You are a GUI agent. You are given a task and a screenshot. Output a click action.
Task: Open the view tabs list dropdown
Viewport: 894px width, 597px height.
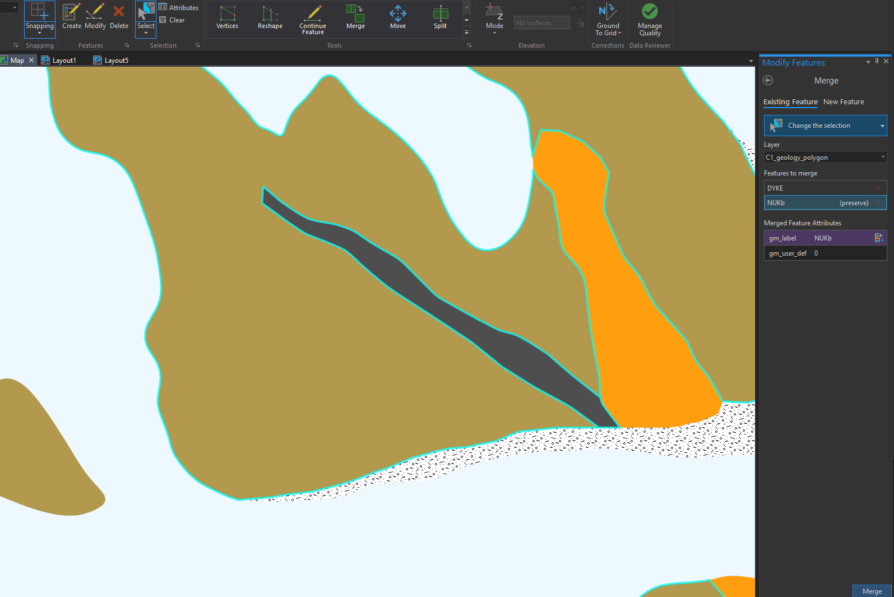(x=751, y=61)
